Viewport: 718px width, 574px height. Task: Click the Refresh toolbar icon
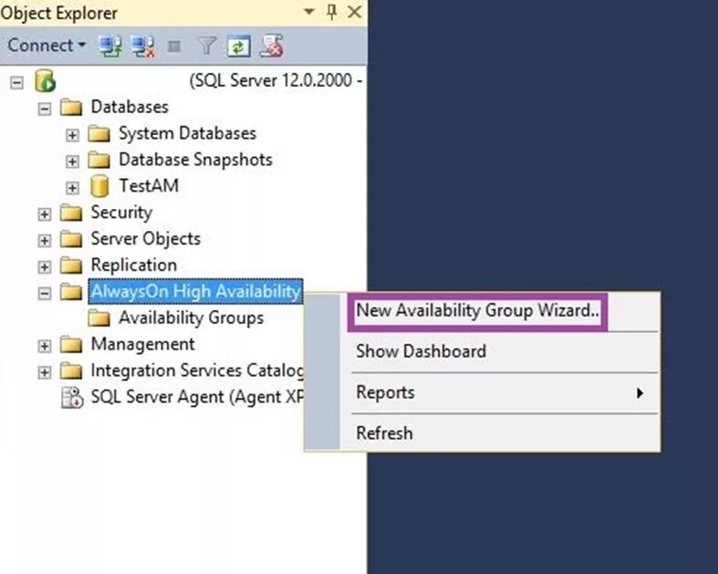tap(238, 46)
